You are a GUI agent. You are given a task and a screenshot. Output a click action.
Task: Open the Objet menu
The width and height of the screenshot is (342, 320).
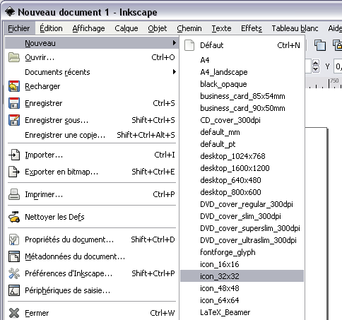(x=158, y=28)
